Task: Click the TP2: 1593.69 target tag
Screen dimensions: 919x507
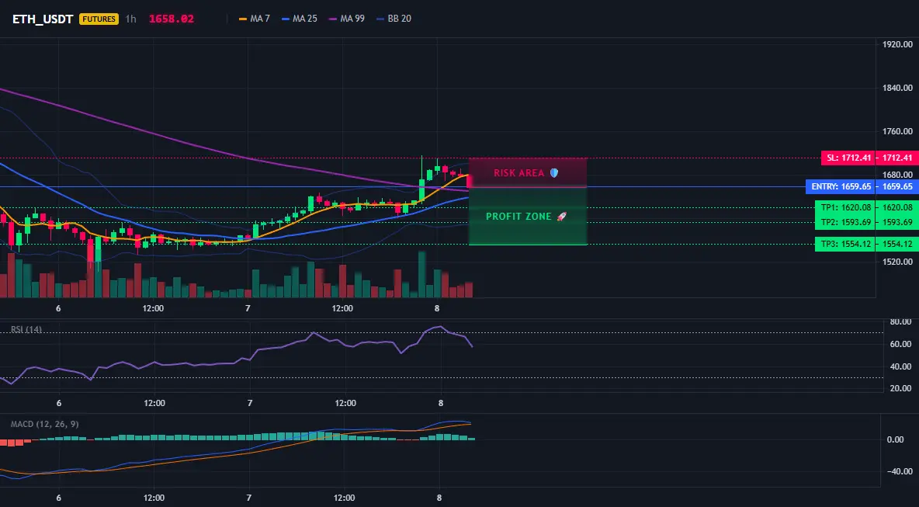Action: [x=844, y=222]
